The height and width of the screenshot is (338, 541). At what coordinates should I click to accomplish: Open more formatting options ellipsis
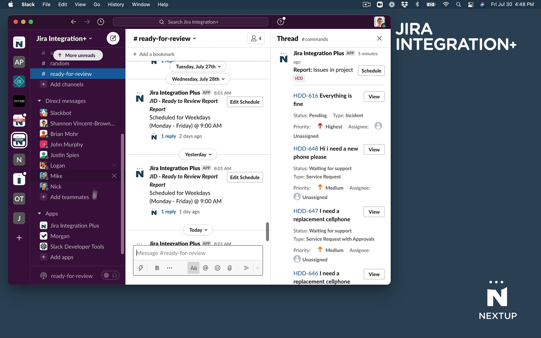pos(169,268)
